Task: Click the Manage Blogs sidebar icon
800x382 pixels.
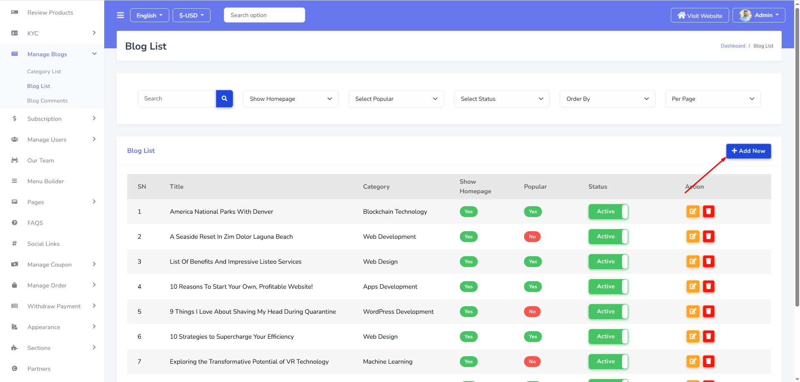Action: tap(15, 54)
